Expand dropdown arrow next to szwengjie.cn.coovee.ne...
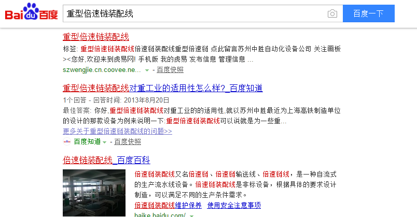The width and height of the screenshot is (417, 217). 147,70
